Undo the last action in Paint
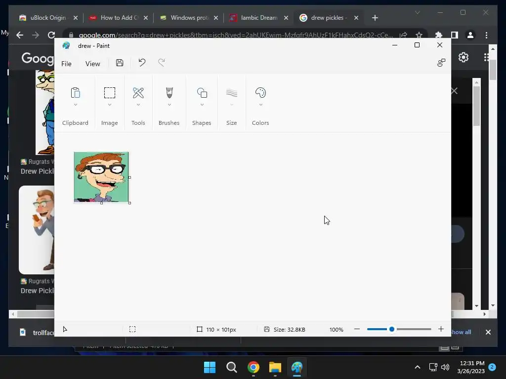This screenshot has height=379, width=506. pos(142,63)
